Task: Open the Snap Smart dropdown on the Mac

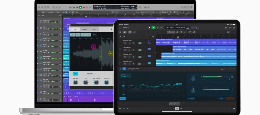Action: tap(147, 12)
